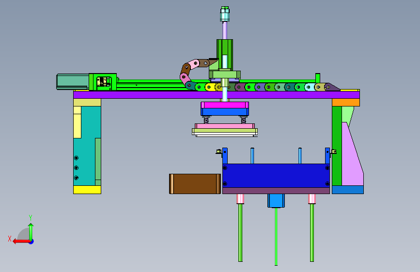Select the right spring above the pink plate
The width and height of the screenshot is (420, 272).
243,120
